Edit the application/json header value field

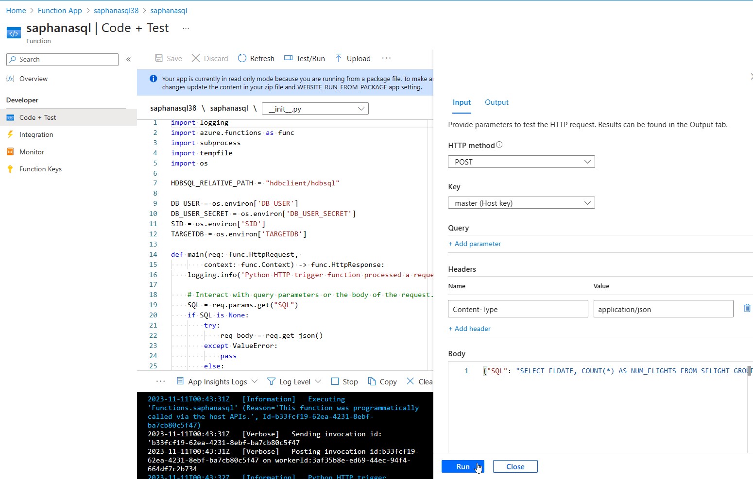coord(663,309)
